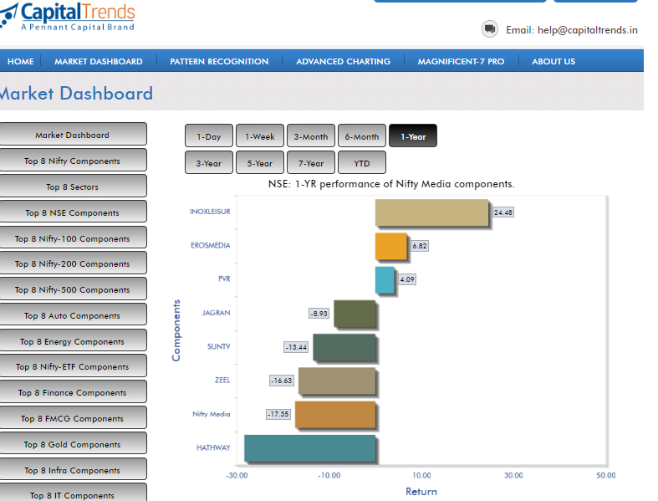Click the Return axis title
Image resolution: width=658 pixels, height=501 pixels.
tap(421, 492)
